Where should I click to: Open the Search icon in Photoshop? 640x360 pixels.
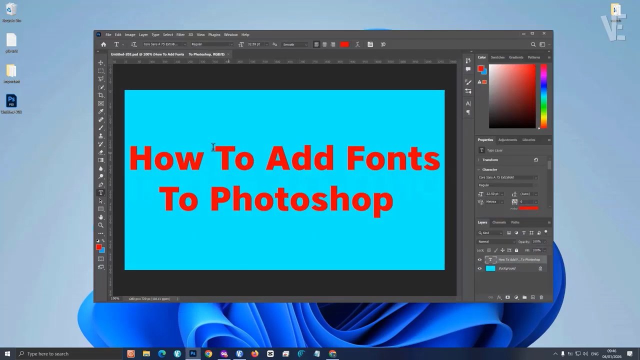tap(533, 44)
